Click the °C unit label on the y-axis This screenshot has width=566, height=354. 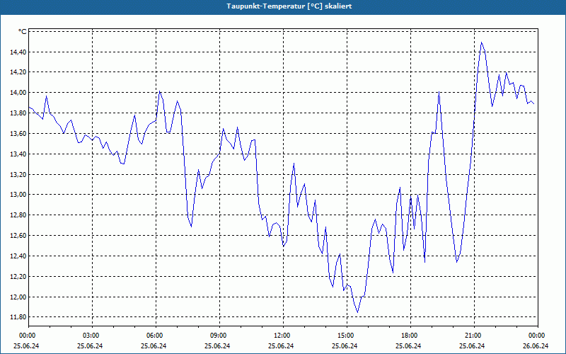click(x=22, y=32)
